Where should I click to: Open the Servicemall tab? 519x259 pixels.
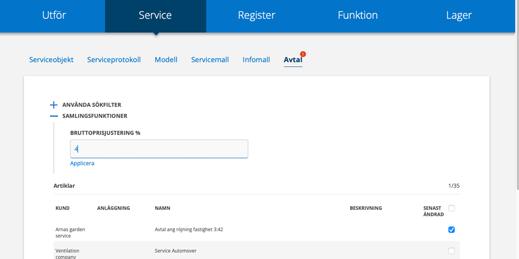[210, 60]
